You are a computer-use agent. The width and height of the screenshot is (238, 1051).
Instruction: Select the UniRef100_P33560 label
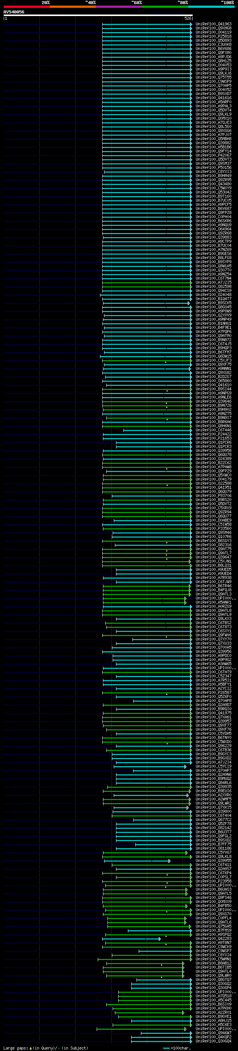click(213, 528)
